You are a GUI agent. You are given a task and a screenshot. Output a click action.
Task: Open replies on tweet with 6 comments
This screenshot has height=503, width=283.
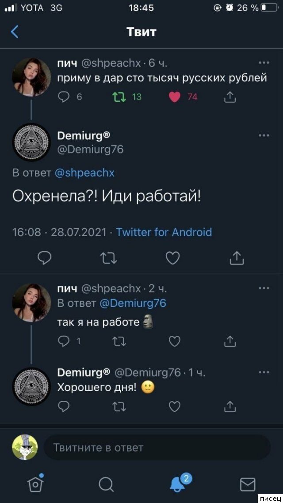tap(64, 97)
